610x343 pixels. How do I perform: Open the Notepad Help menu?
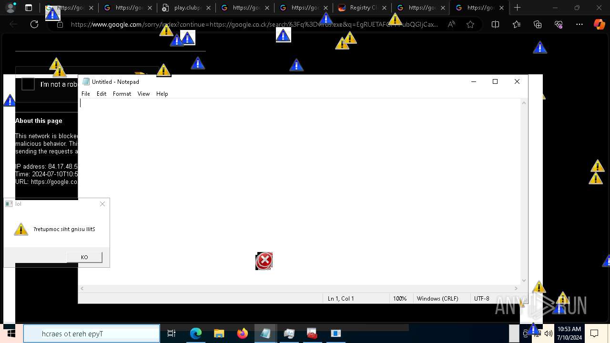coord(162,94)
